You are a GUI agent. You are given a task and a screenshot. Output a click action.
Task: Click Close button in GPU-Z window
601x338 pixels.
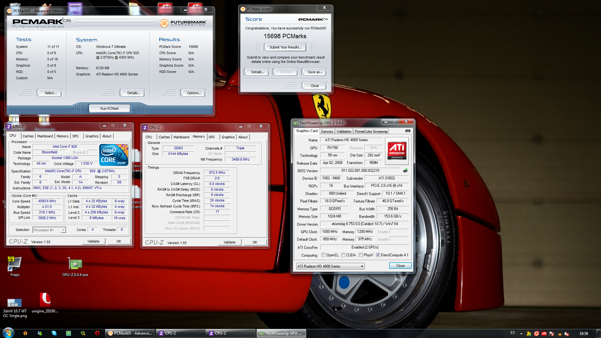pos(400,265)
